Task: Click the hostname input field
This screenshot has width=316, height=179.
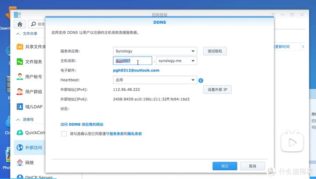Action: click(133, 61)
